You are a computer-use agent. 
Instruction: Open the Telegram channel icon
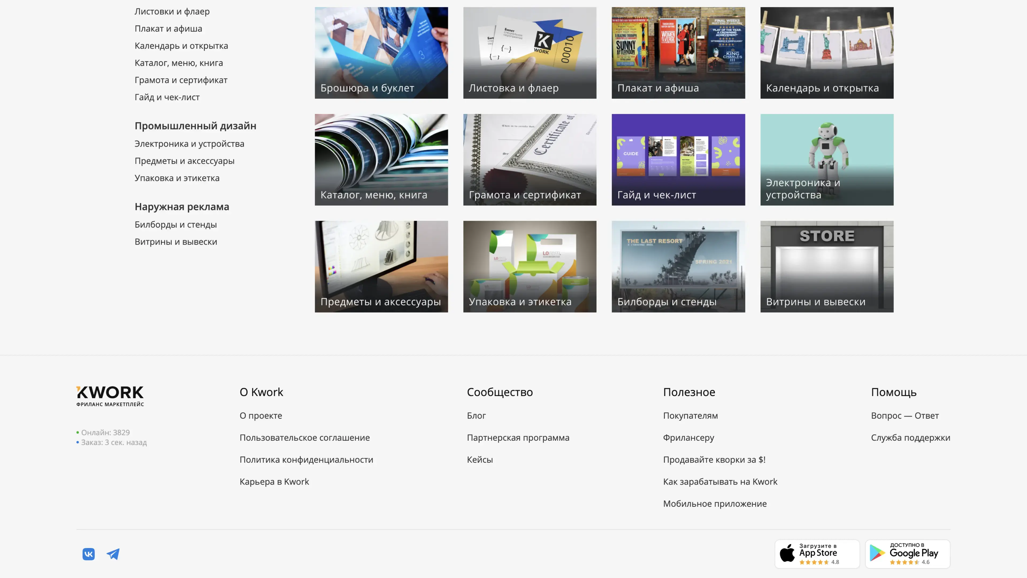[113, 554]
